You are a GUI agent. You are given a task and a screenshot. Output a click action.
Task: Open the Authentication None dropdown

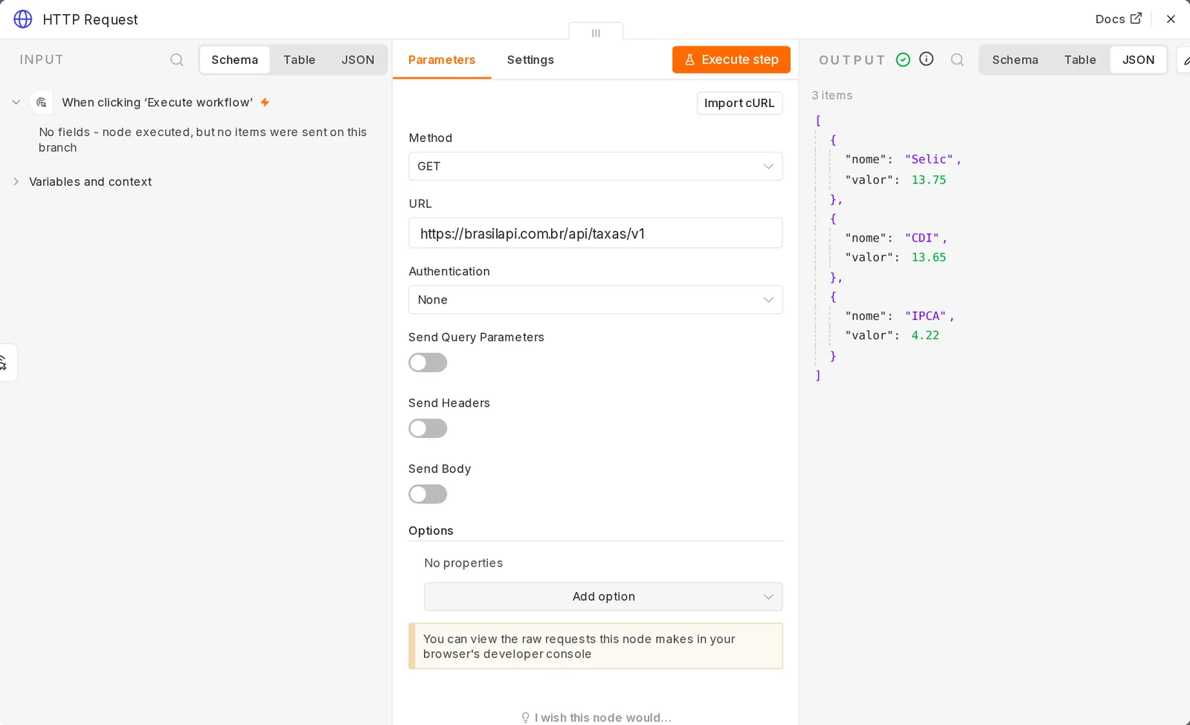[x=595, y=300]
